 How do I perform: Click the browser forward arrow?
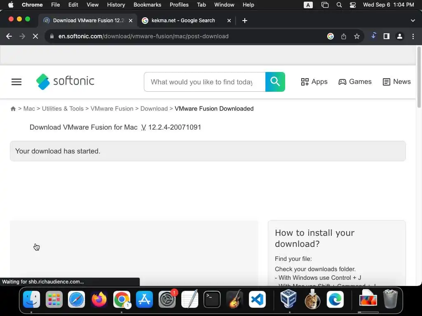[x=22, y=36]
